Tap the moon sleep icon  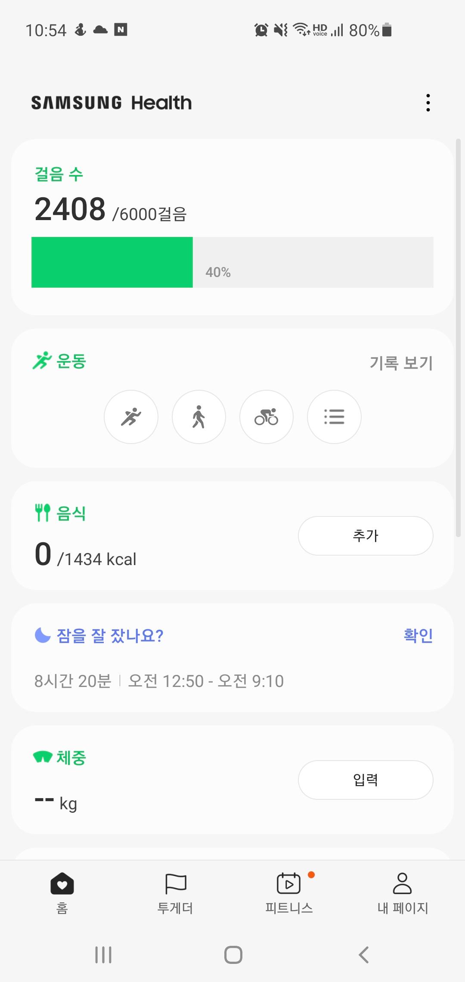click(43, 635)
